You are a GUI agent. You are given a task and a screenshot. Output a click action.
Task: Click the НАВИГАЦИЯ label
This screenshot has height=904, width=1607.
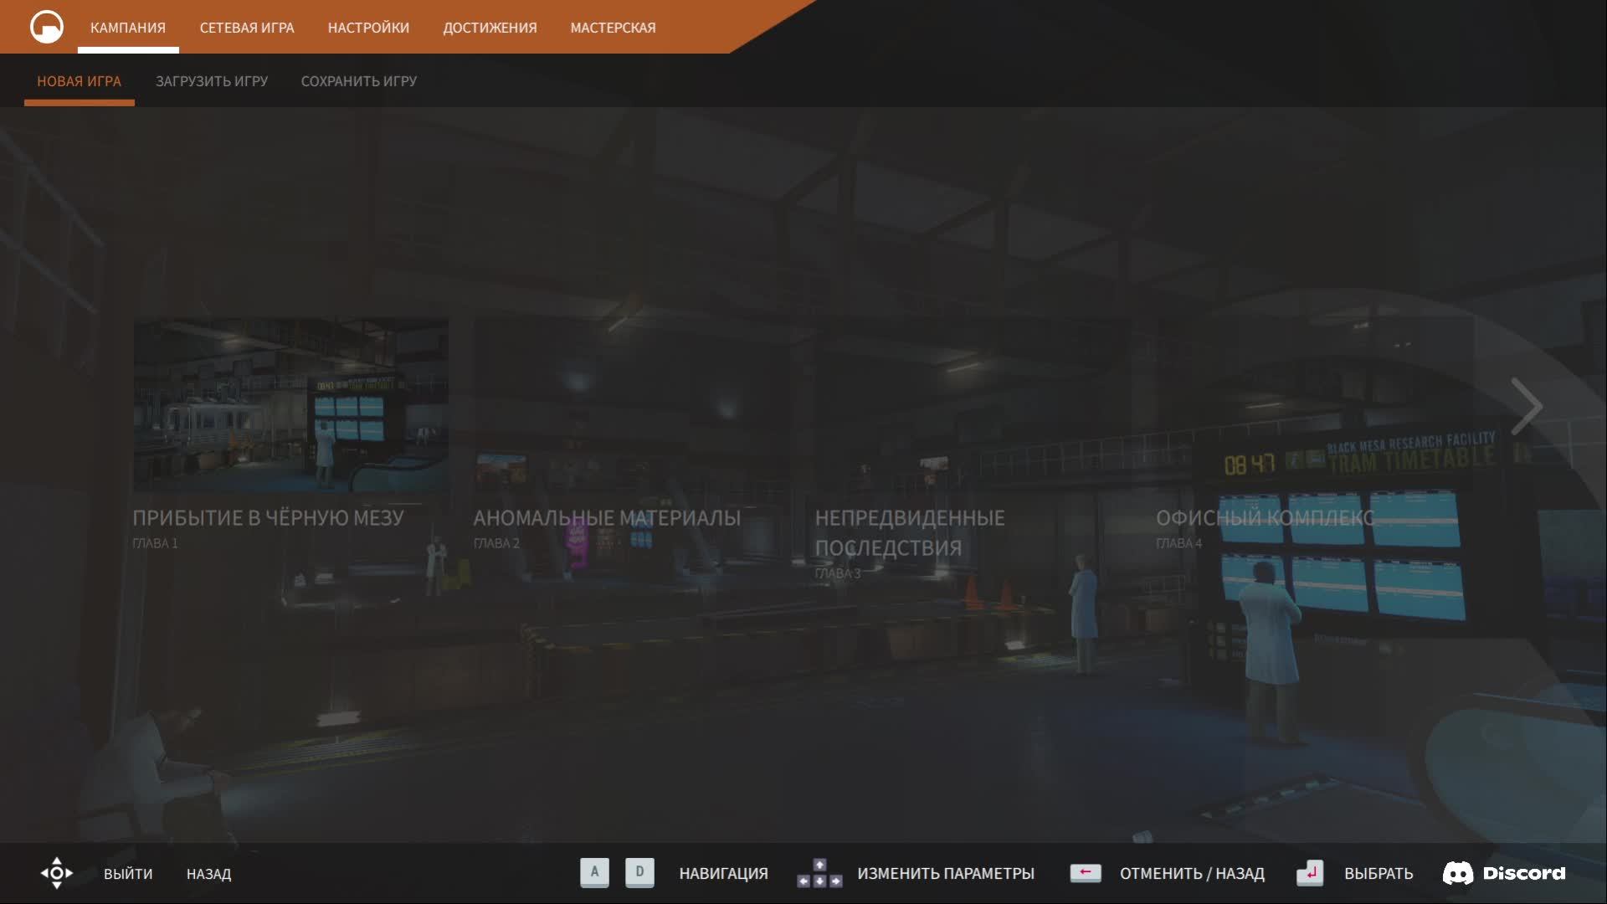pos(723,874)
